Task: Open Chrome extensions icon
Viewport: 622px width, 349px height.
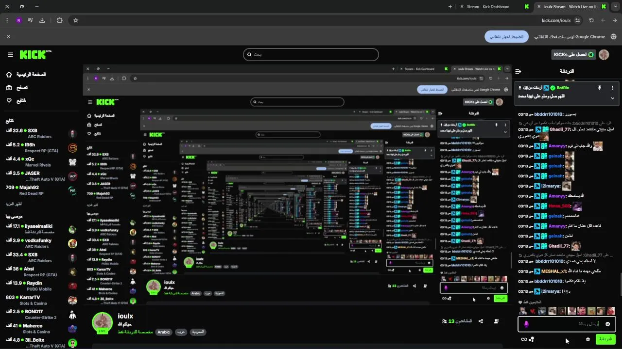Action: [60, 20]
